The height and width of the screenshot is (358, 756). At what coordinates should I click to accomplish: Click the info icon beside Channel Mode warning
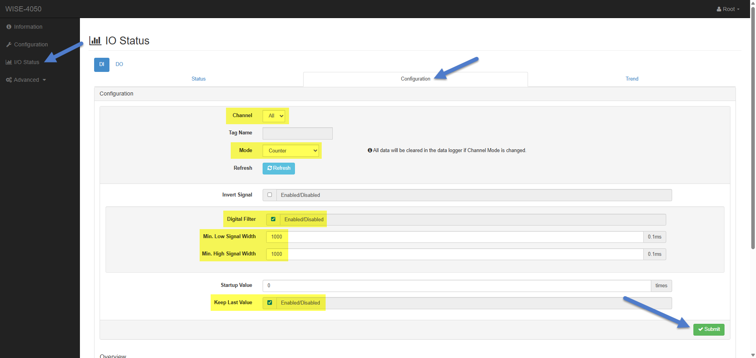click(x=370, y=150)
